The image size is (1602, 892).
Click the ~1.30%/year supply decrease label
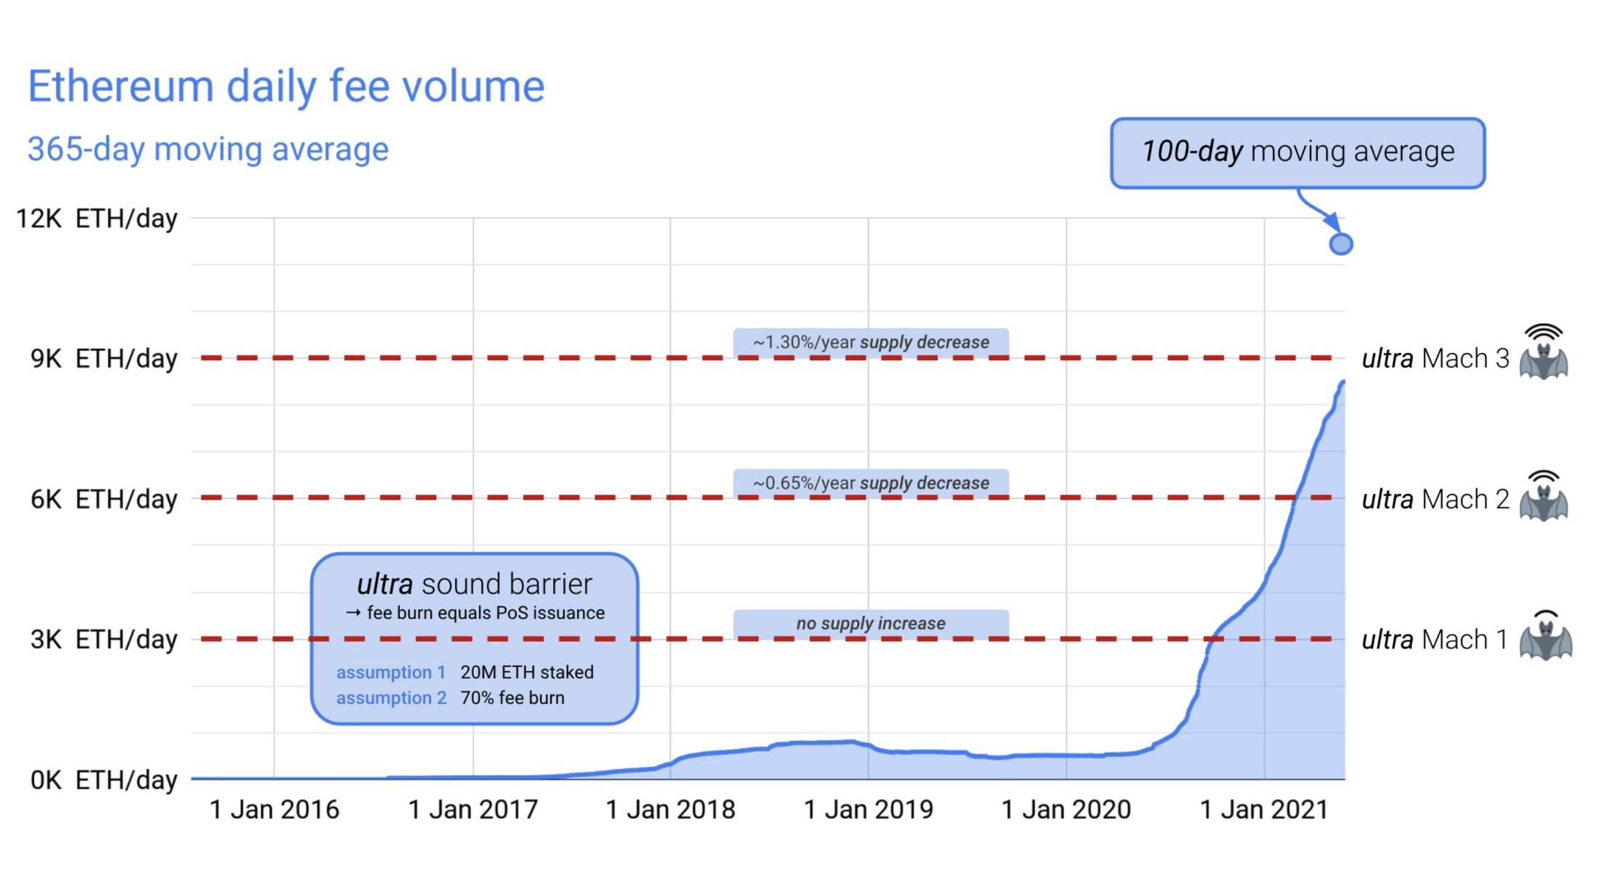pos(871,342)
